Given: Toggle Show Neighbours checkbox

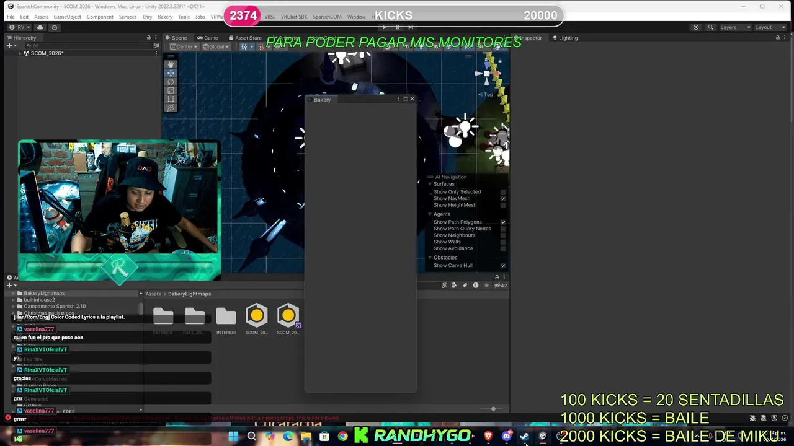Looking at the screenshot, I should pyautogui.click(x=503, y=235).
